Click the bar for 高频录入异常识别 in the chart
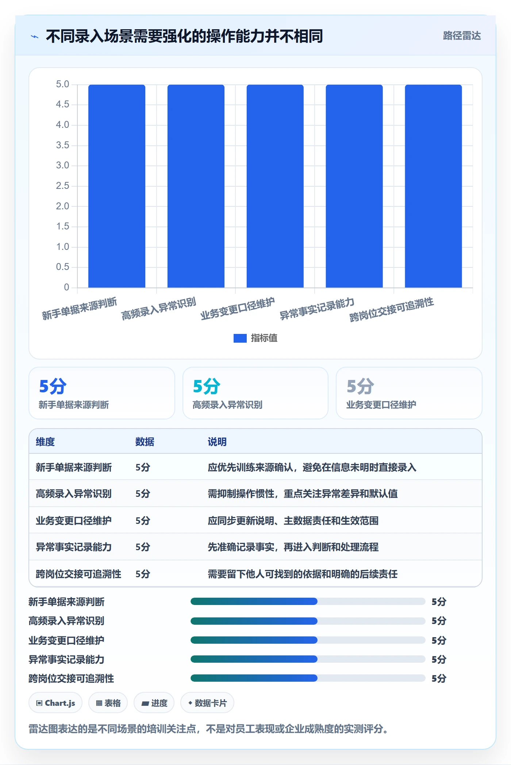The height and width of the screenshot is (765, 511). pyautogui.click(x=196, y=186)
